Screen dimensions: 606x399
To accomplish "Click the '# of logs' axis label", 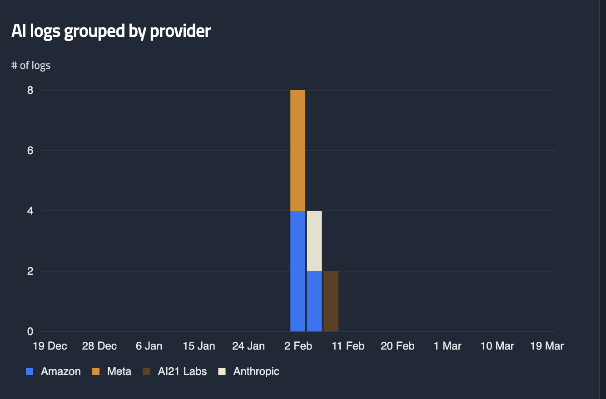I will (x=31, y=65).
